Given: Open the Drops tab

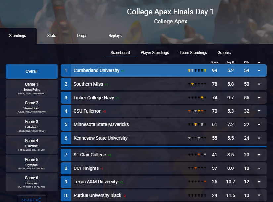Looking at the screenshot, I should (82, 36).
